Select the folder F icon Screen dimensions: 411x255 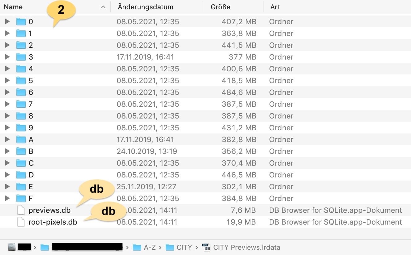21,199
